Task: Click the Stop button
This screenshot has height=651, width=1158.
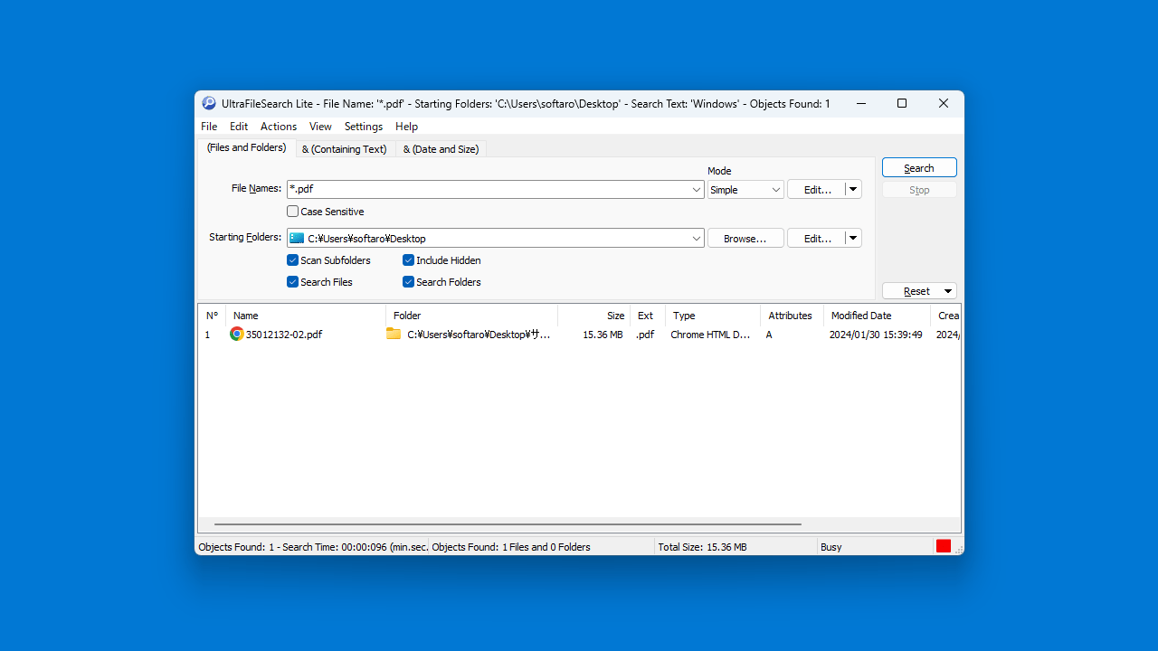Action: 919,190
